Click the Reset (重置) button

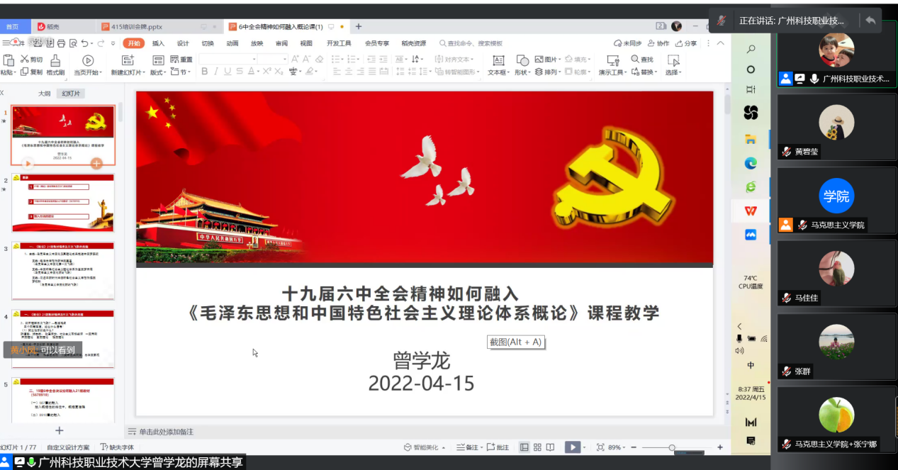[x=181, y=60]
